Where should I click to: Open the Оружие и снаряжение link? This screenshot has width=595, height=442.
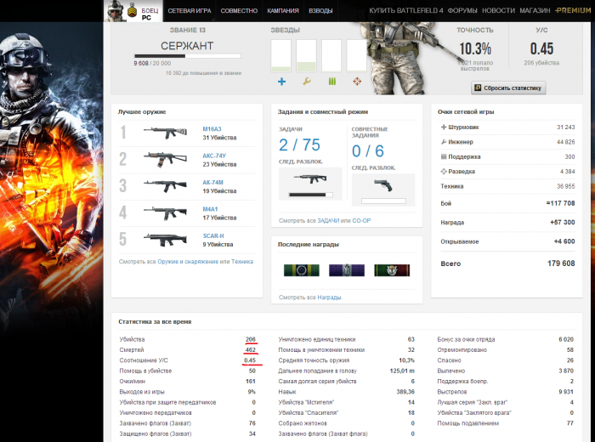click(188, 262)
